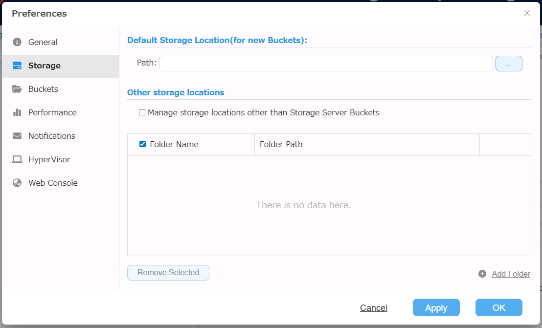Click the Cancel link

374,308
